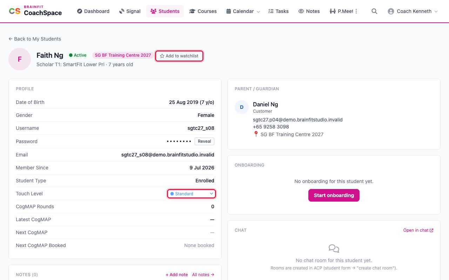
Task: Go to the Signal page
Action: coord(130,11)
